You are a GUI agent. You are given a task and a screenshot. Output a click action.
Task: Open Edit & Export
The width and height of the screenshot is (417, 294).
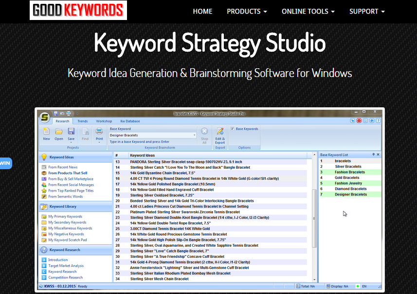pos(220,136)
